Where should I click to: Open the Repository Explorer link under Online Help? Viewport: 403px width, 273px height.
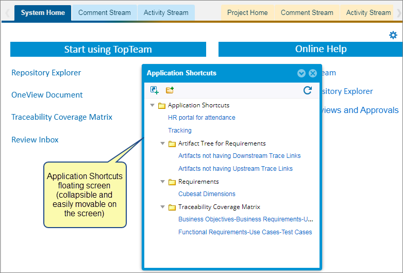(x=347, y=91)
